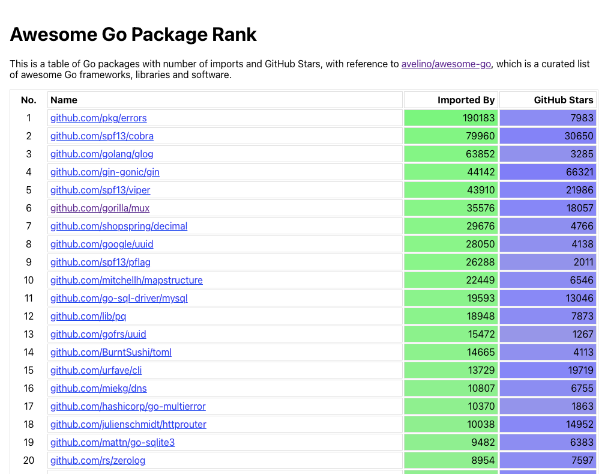This screenshot has width=608, height=474.
Task: Visit the github.com/gorilla/mux repository link
Action: coord(99,208)
